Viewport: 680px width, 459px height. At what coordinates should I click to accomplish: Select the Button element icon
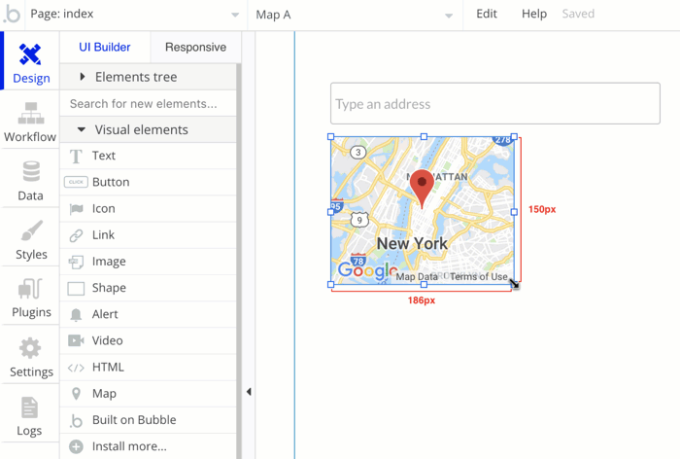click(76, 182)
